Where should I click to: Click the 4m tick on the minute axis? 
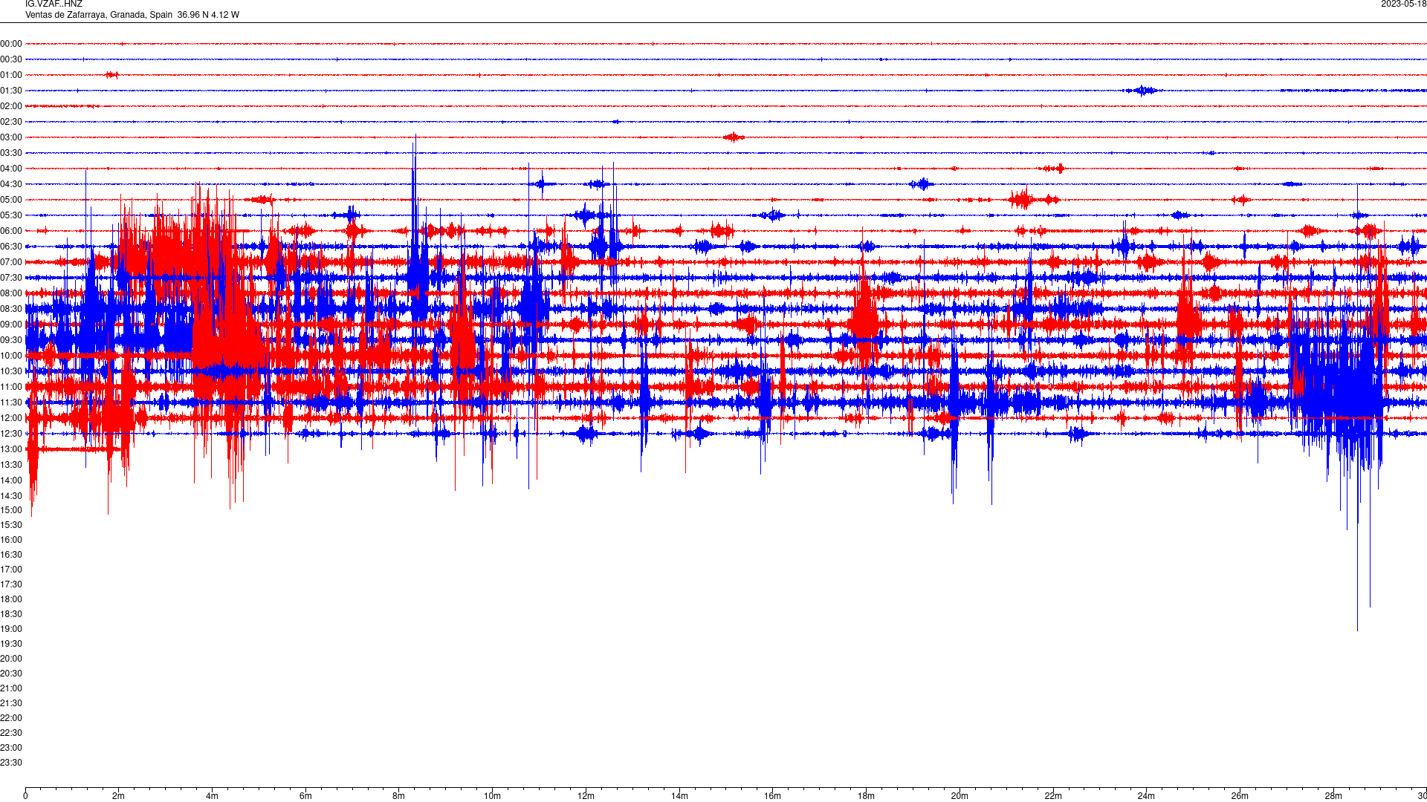[212, 796]
